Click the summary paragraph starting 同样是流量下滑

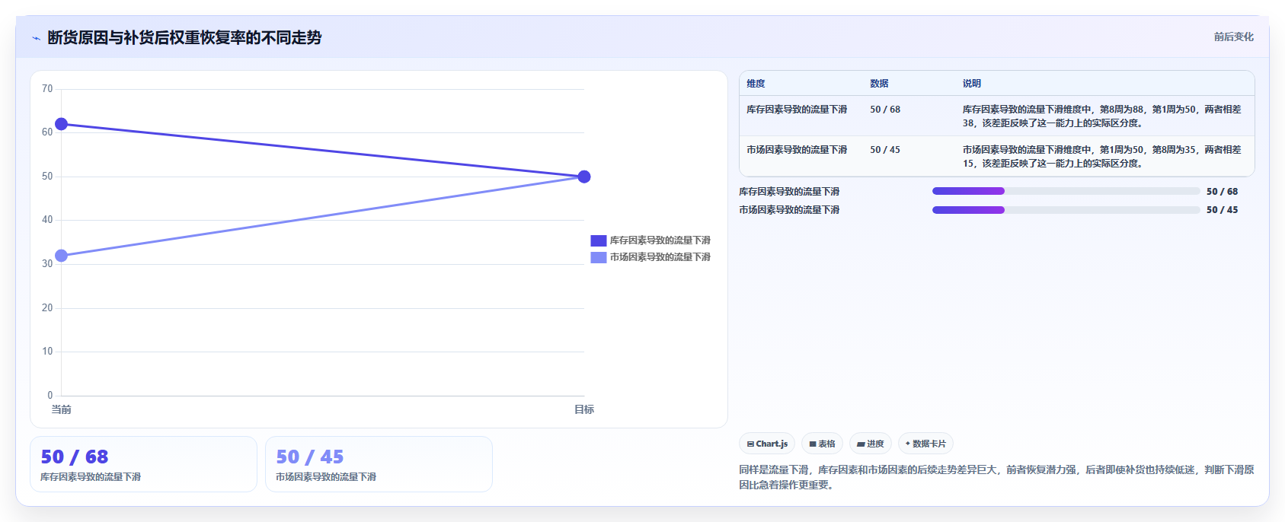click(x=996, y=477)
